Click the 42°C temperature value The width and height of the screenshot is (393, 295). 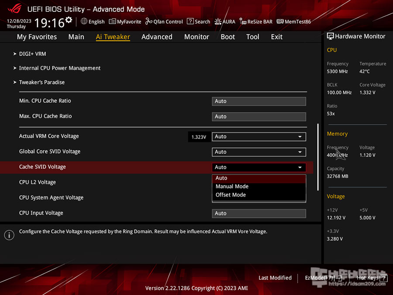coord(365,72)
